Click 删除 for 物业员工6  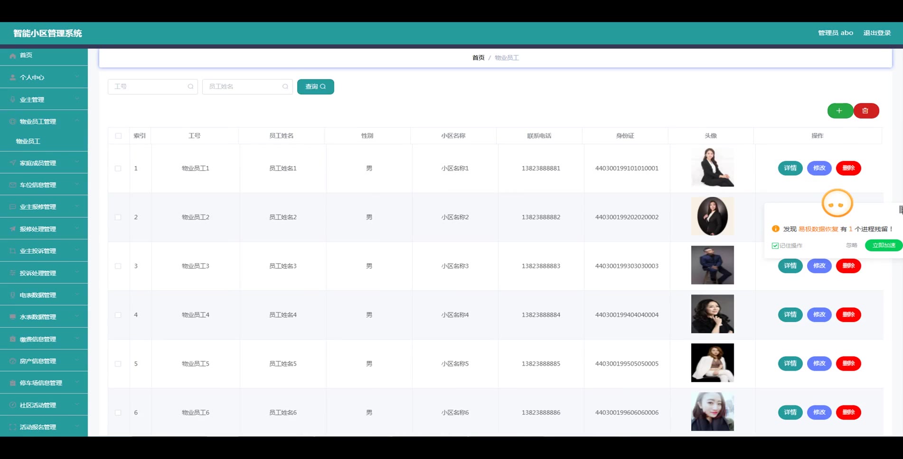coord(848,412)
